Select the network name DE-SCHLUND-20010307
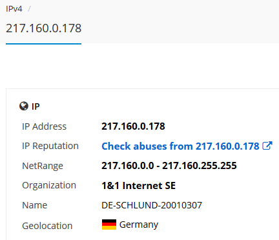This screenshot has width=279, height=240. pyautogui.click(x=152, y=205)
